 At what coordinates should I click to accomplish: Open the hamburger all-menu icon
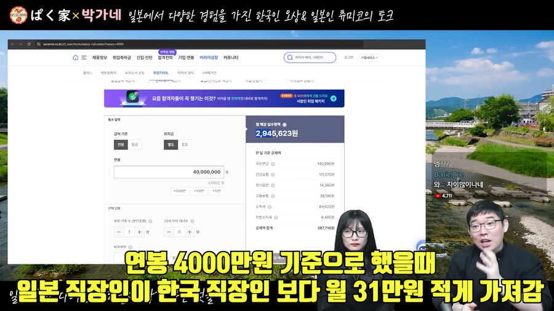tap(84, 58)
